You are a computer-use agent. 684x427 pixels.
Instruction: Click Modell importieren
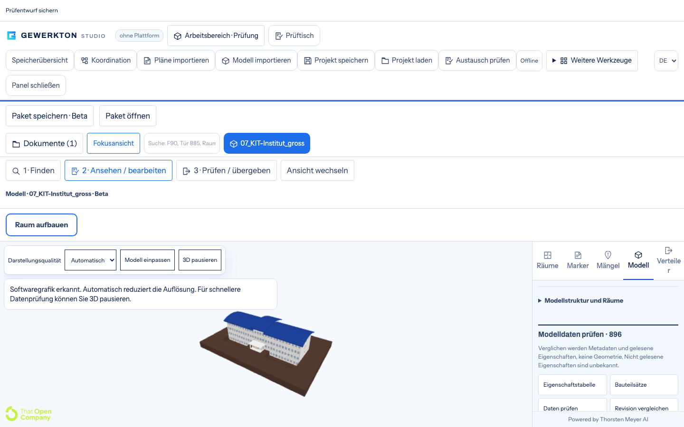point(256,60)
